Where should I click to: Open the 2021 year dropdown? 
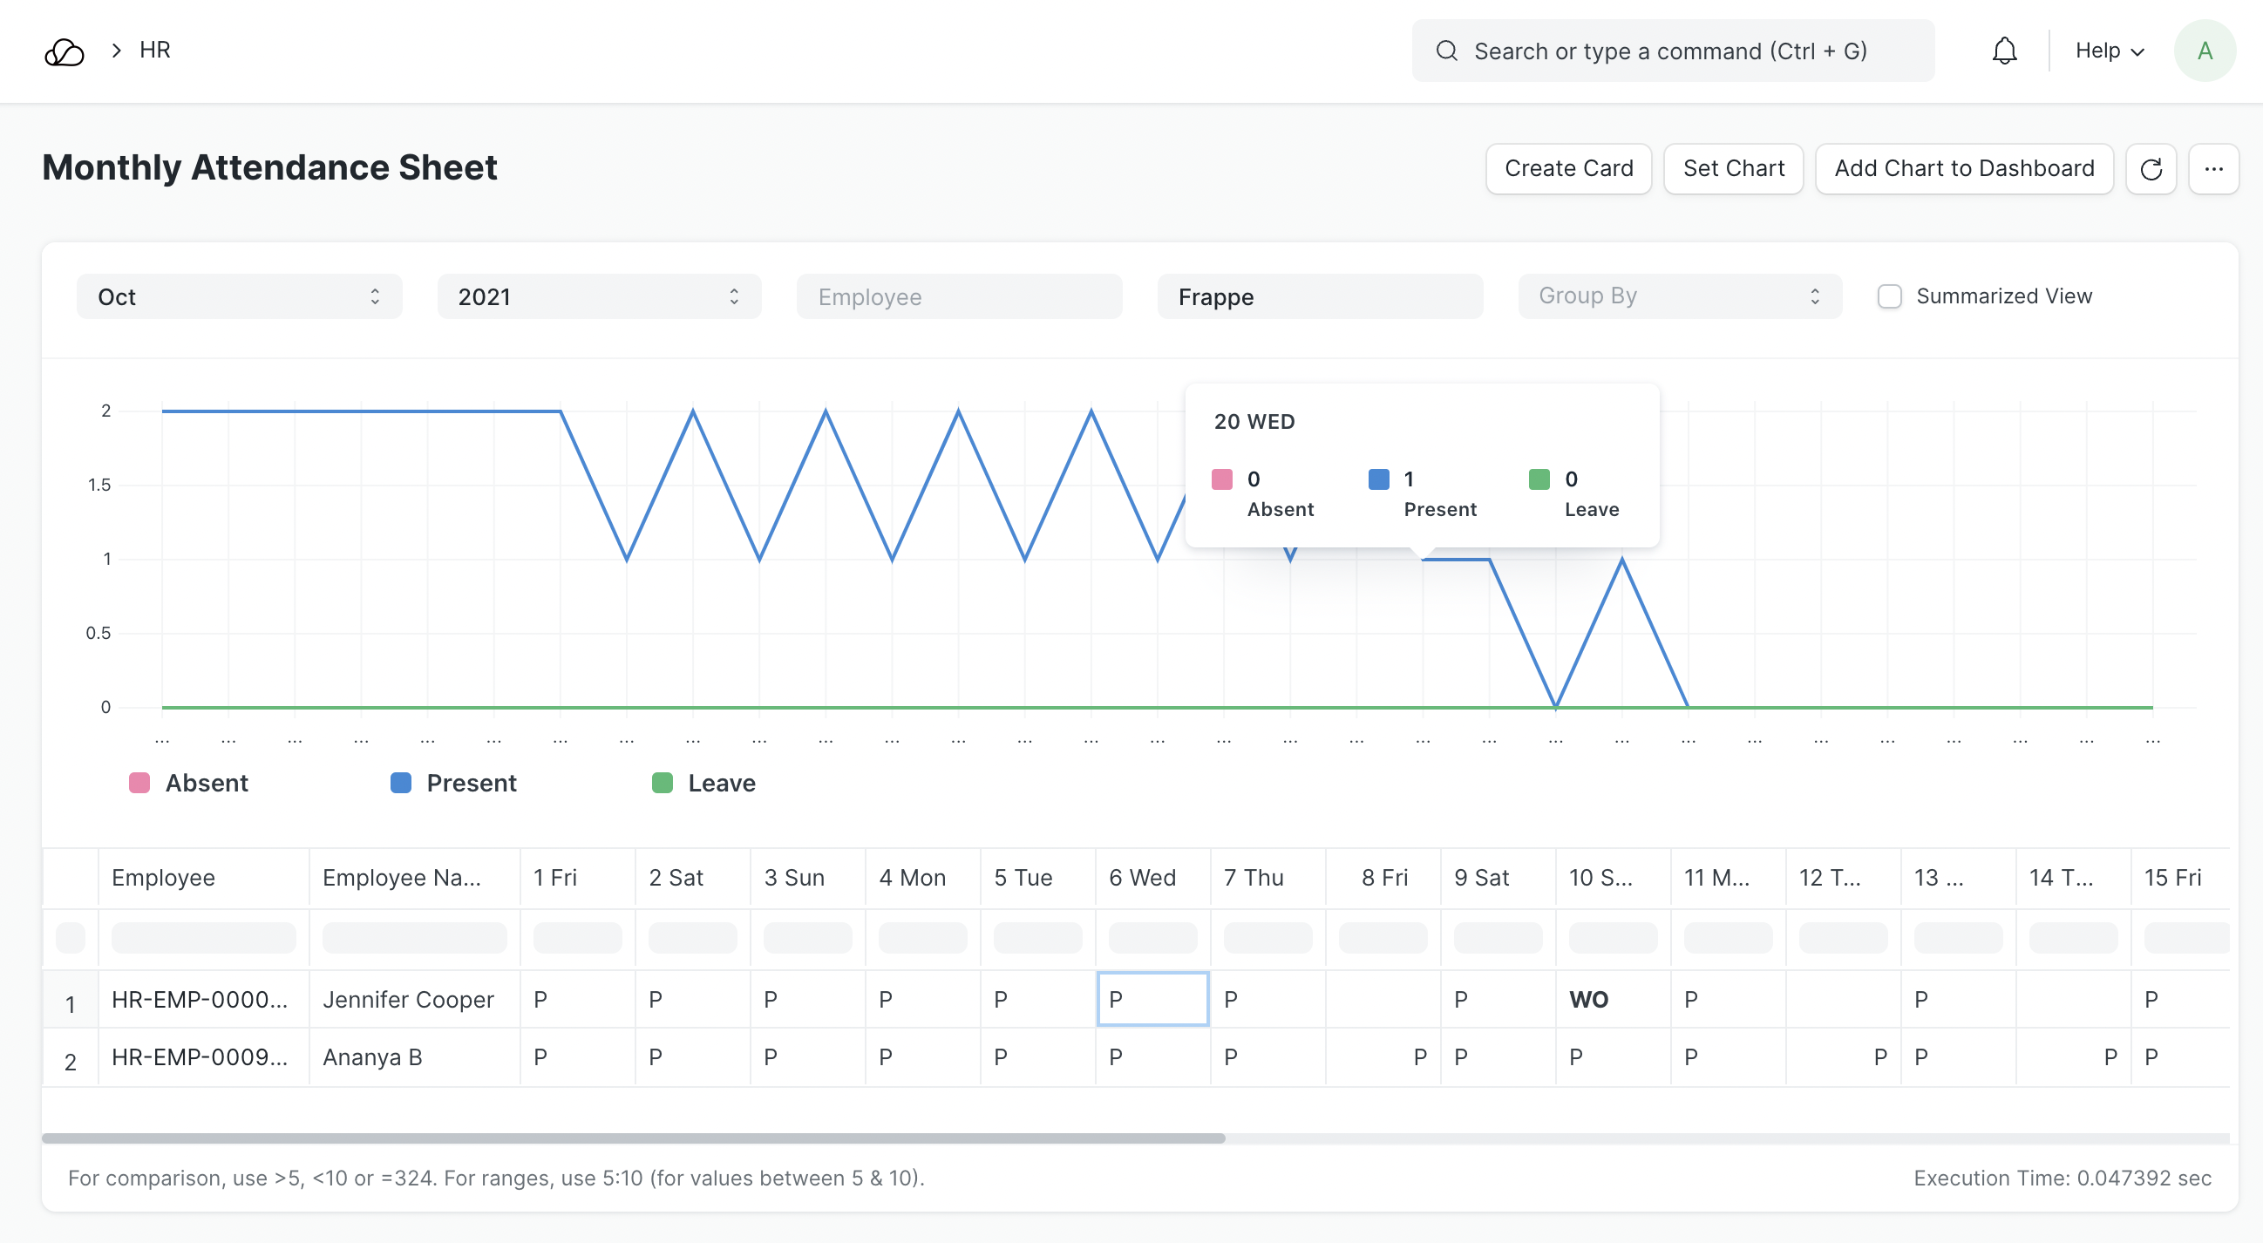click(599, 297)
